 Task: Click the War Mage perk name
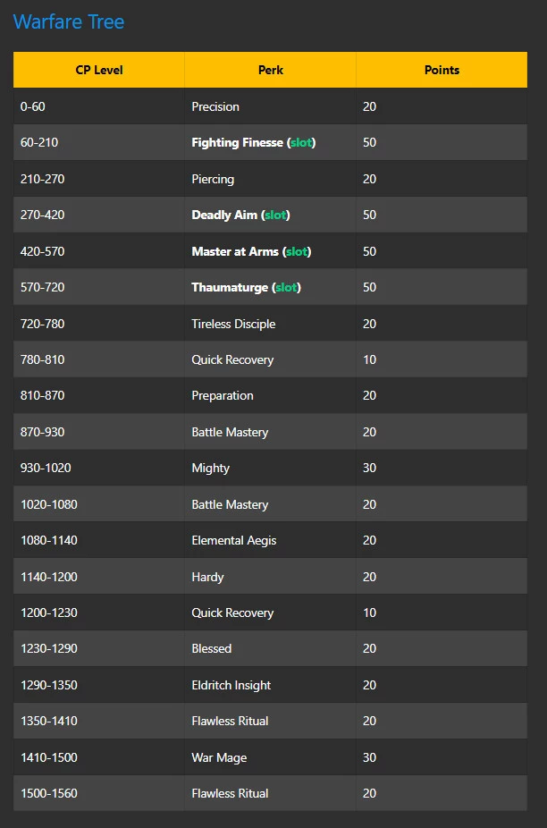click(219, 758)
